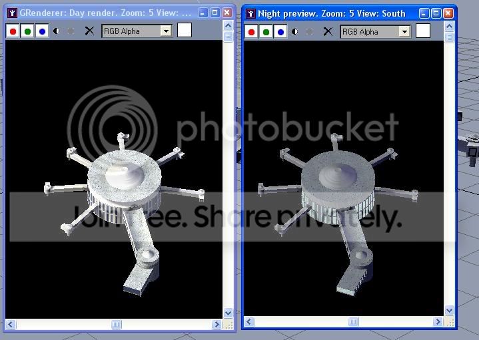Click scroll up arrow in Day render window
Viewport: 479px width, 340px height.
coord(229,25)
